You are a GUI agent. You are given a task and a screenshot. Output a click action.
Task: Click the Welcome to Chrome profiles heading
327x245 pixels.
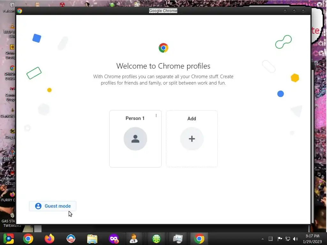pos(163,66)
